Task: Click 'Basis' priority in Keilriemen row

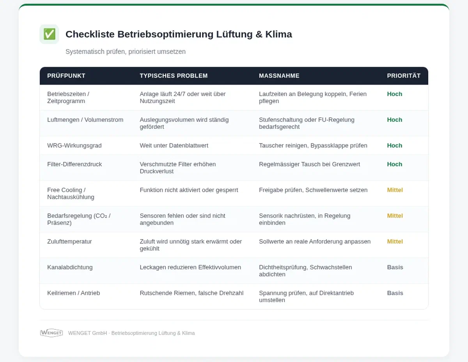Action: click(x=395, y=293)
